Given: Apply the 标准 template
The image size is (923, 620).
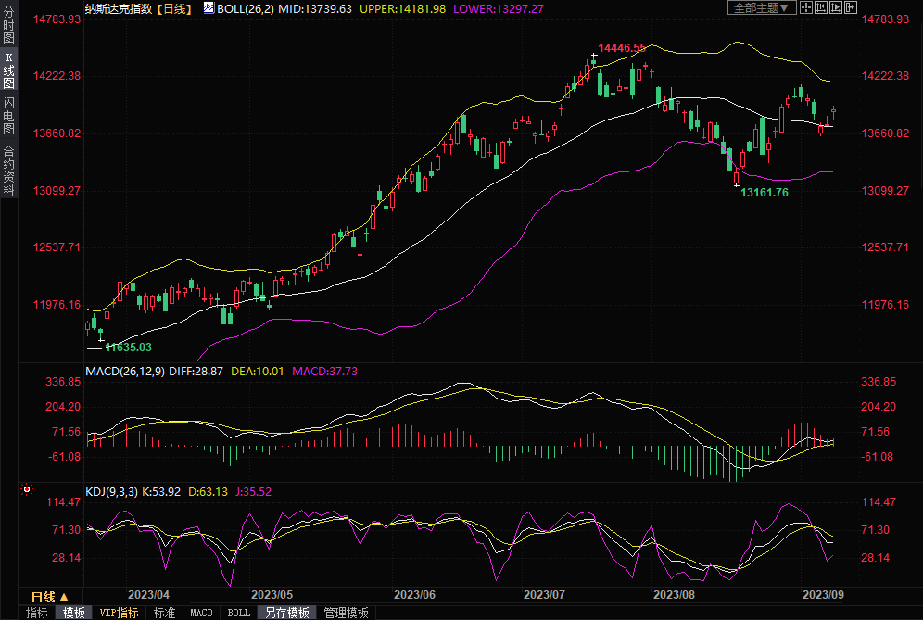Looking at the screenshot, I should point(164,613).
